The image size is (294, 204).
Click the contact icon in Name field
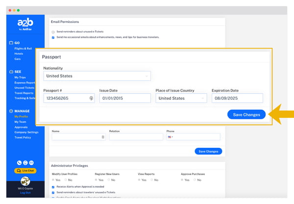point(103,137)
